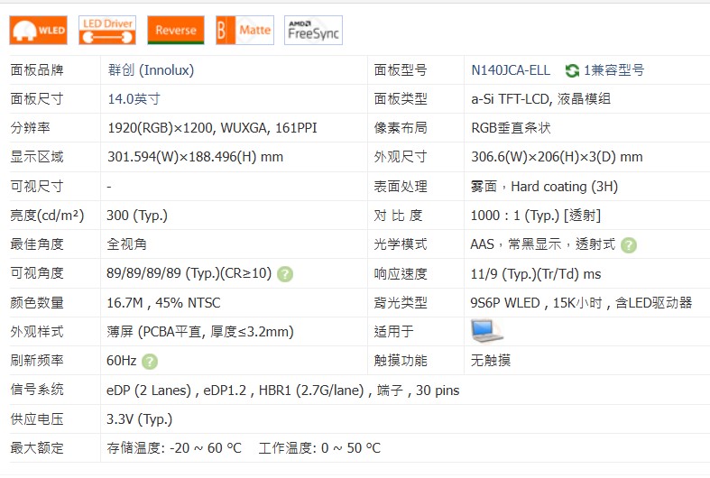The width and height of the screenshot is (710, 478).
Task: Select the display area 301.594(W)×188.496(H) mm
Action: click(x=195, y=157)
